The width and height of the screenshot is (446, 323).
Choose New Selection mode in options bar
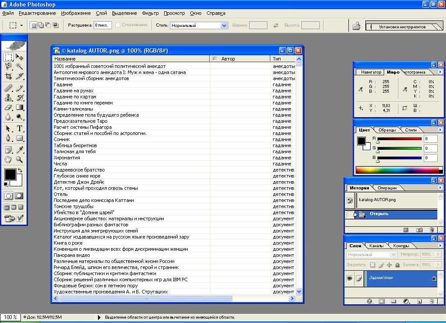tap(34, 25)
